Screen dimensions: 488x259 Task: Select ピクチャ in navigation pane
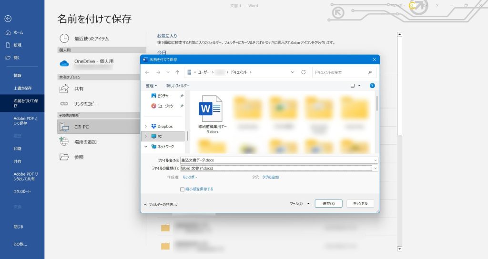pos(163,96)
